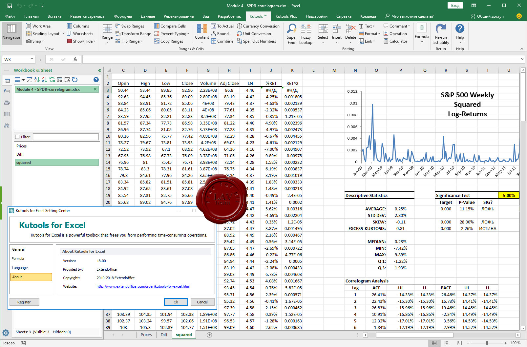The image size is (527, 347).
Task: Open the Name Box dropdown arrow
Action: tap(32, 59)
